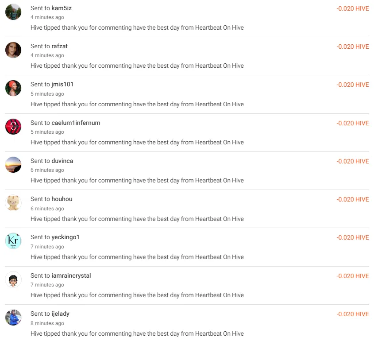Visit rafzat's account link
Viewport: 374px width, 341px height.
tap(60, 46)
